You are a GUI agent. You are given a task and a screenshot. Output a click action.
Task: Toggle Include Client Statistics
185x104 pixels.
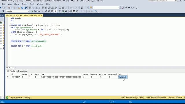(66, 11)
